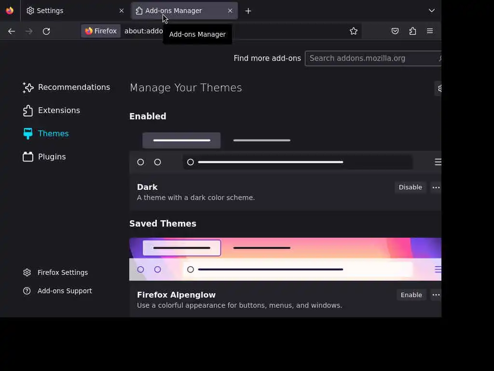Click the Dark theme preview image
Viewport: 494px width, 371px height.
285,151
